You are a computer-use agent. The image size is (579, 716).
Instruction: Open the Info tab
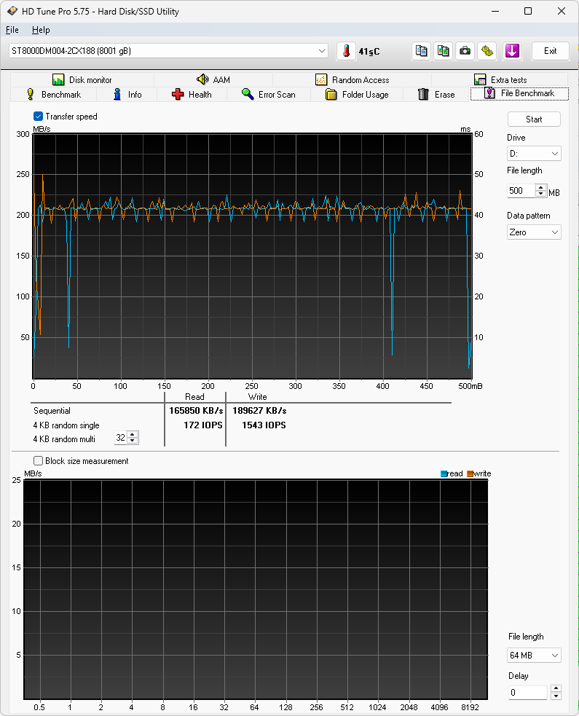127,95
